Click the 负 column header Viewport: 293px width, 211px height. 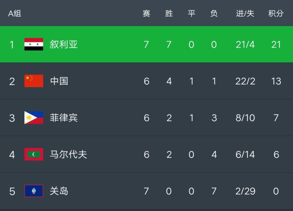[x=214, y=13]
